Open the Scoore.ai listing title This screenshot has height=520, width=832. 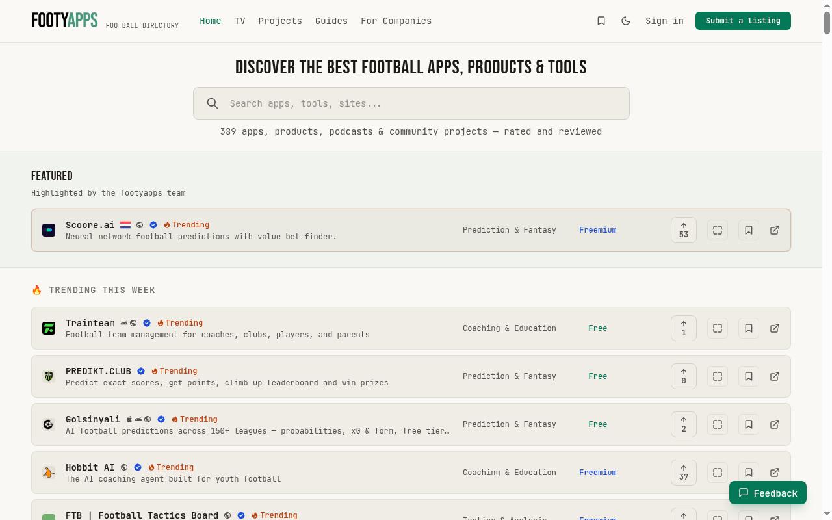coord(90,225)
